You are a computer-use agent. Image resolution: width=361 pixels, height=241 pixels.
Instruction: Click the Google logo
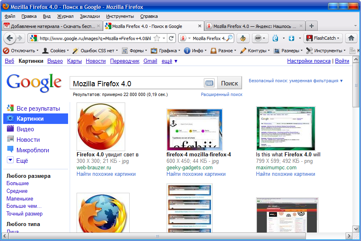[x=34, y=83]
